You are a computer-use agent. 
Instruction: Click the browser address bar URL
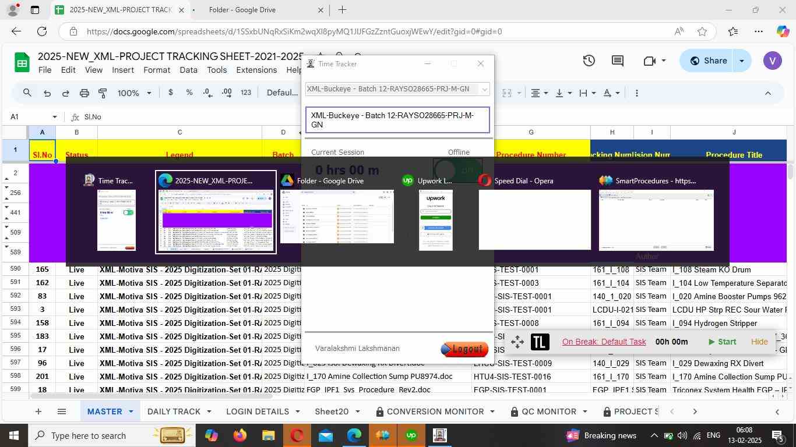[294, 31]
